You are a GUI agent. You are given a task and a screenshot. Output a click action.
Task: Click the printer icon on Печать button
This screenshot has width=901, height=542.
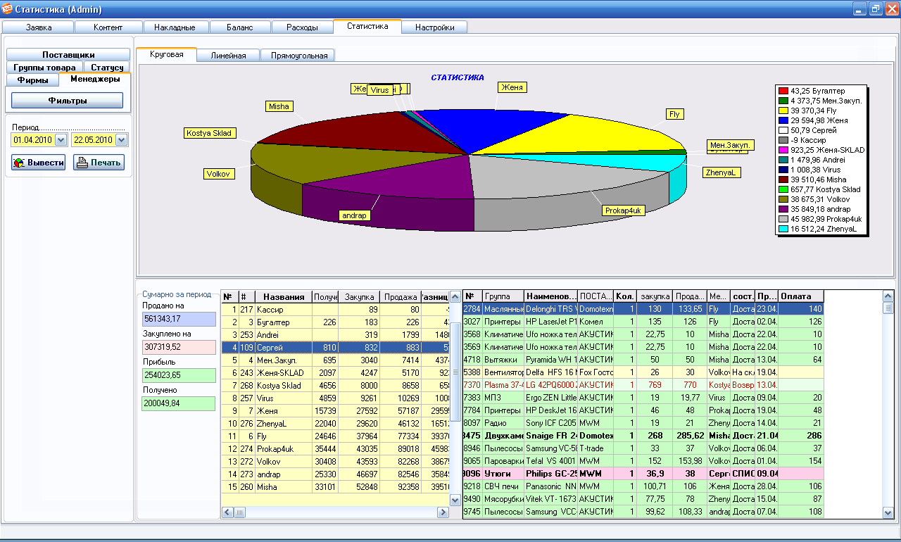[x=82, y=163]
